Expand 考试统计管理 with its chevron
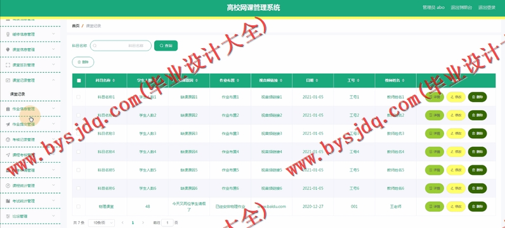Screen dimensions: 505x228 click(53, 201)
